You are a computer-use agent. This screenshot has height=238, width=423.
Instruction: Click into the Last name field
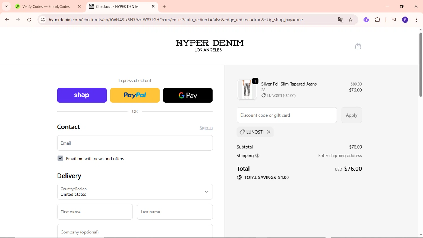175,212
